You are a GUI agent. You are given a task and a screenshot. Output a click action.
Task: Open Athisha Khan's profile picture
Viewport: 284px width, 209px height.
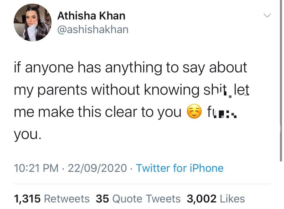[32, 22]
